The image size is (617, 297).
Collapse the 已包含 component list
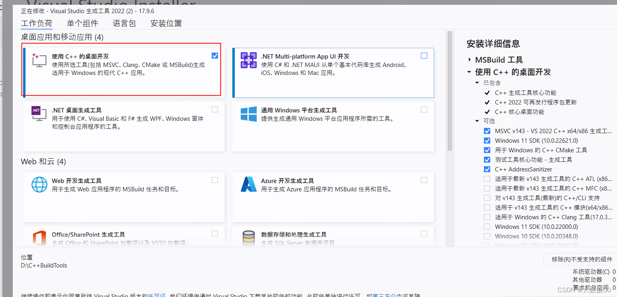(x=477, y=83)
